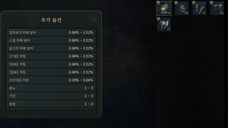Click the E equipped badge on the boots
The height and width of the screenshot is (128, 228).
(x=212, y=3)
